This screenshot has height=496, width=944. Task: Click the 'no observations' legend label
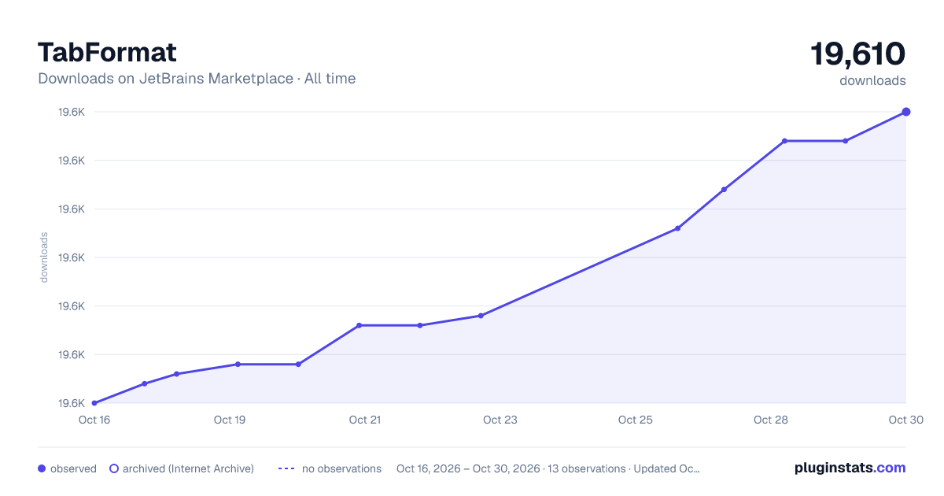(x=341, y=468)
